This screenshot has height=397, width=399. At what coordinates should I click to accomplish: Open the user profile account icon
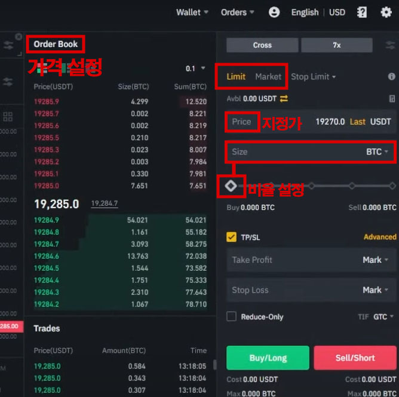click(x=274, y=12)
